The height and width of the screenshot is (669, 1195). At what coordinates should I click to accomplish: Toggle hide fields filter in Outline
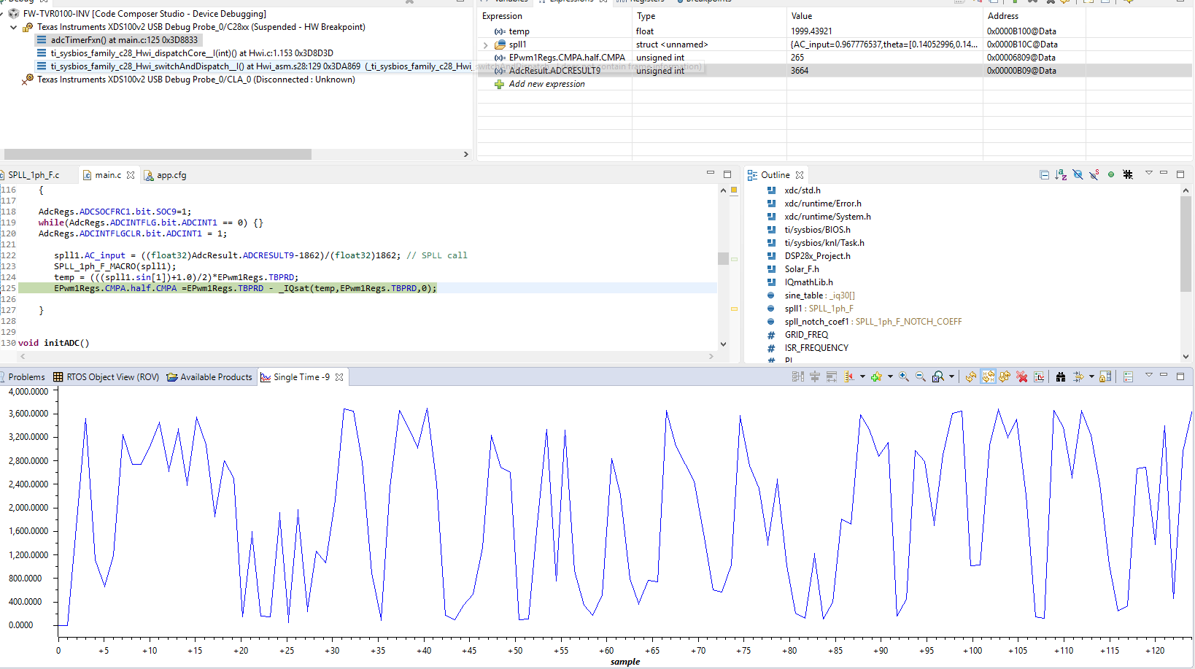(x=1078, y=175)
